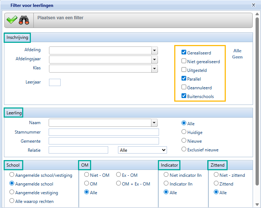
Task: Expand the Naam combo box
Action: click(155, 123)
